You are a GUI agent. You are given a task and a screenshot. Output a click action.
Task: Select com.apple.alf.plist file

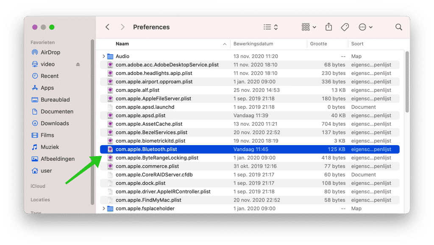[250, 90]
